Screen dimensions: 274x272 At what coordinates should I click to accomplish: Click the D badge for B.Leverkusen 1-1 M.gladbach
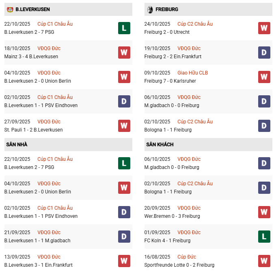pyautogui.click(x=124, y=237)
